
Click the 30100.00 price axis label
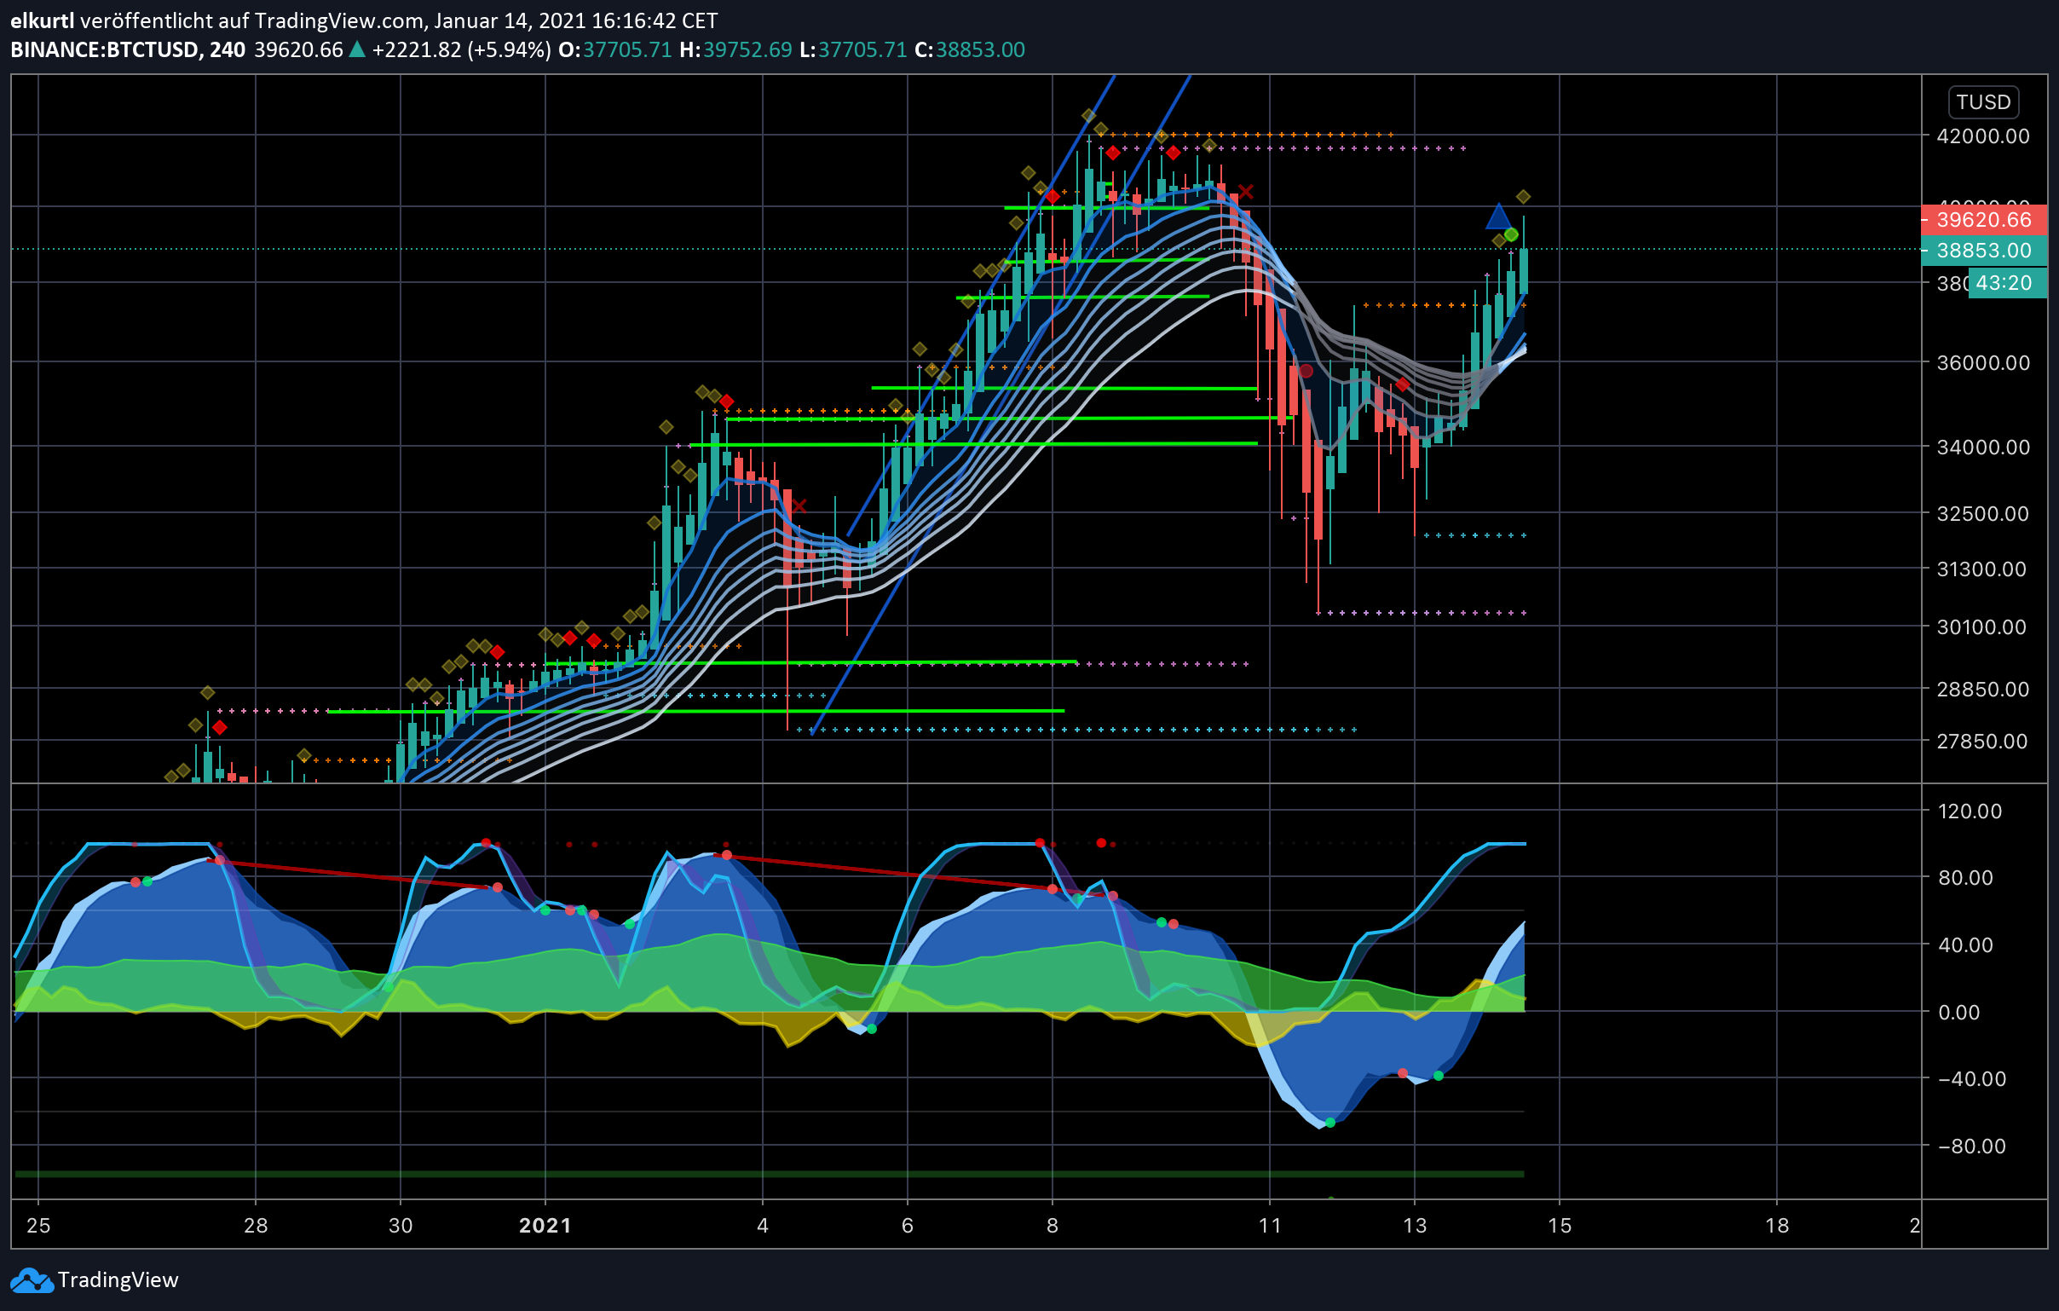click(1982, 627)
